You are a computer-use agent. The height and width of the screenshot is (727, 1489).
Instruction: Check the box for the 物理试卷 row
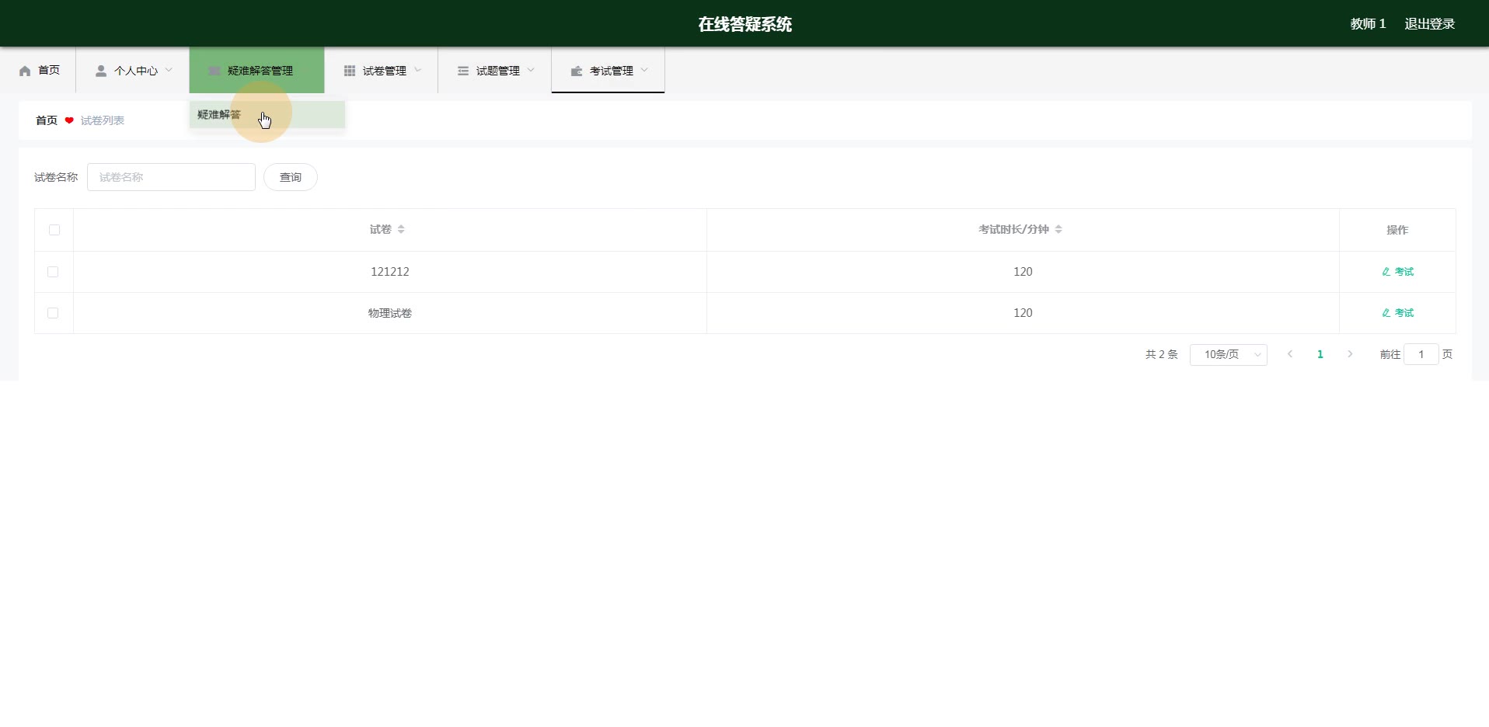click(x=53, y=313)
